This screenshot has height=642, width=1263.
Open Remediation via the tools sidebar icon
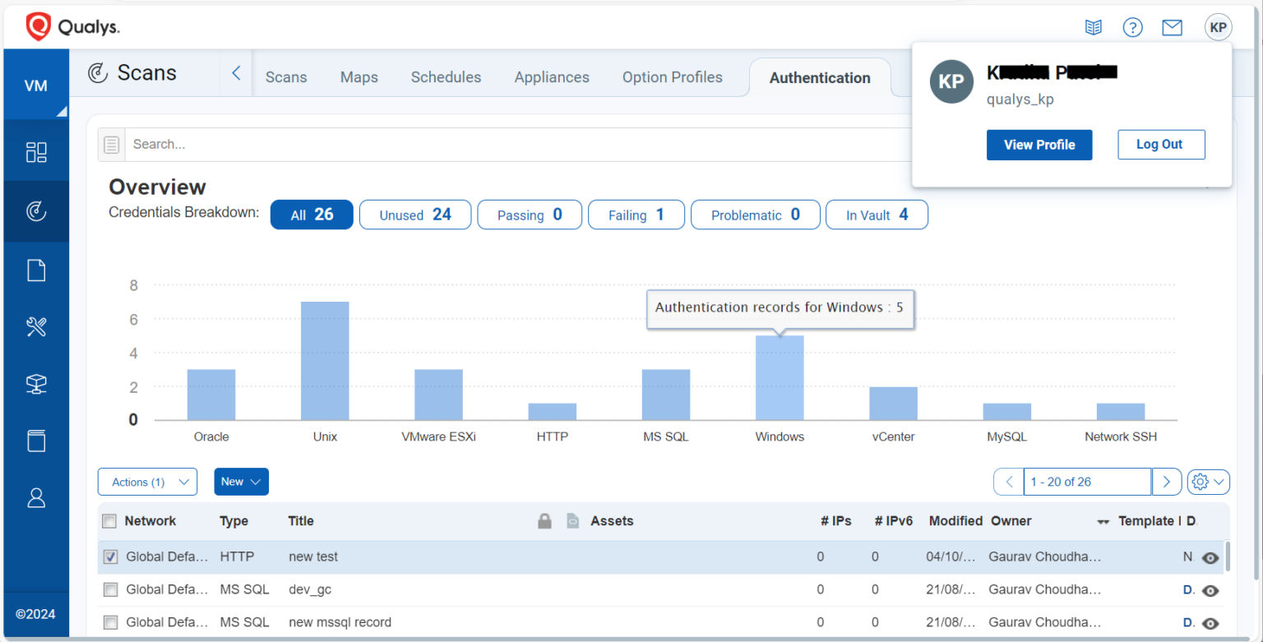click(x=36, y=326)
